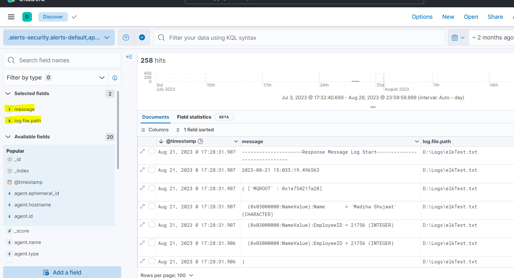This screenshot has width=514, height=278.
Task: Open the calendar quick date menu
Action: tap(458, 38)
